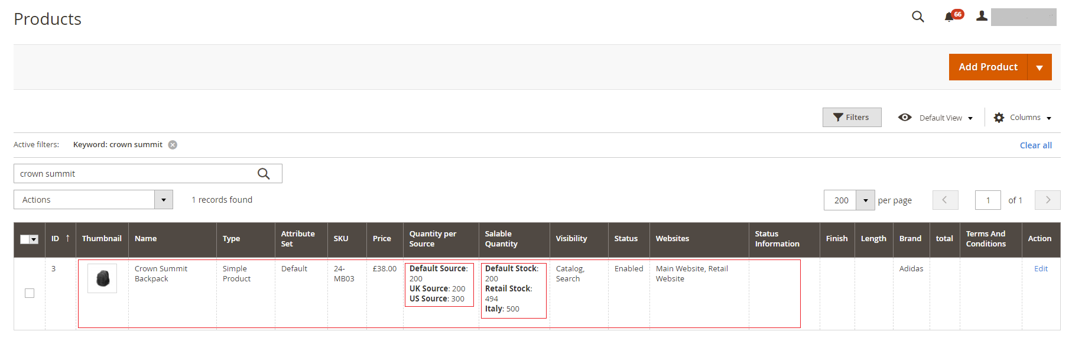Open notifications bell with 66 badge
1072x344 pixels.
pyautogui.click(x=950, y=17)
